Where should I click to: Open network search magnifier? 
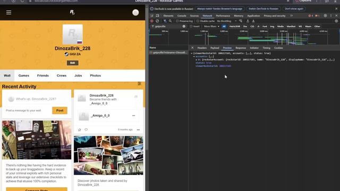tap(171, 21)
